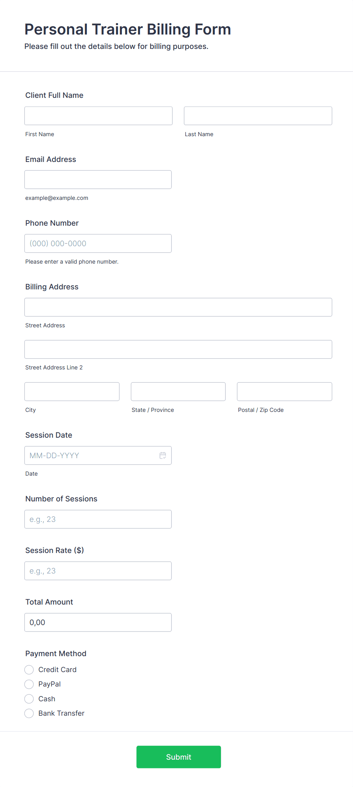Focus the Email Address field

click(x=98, y=179)
